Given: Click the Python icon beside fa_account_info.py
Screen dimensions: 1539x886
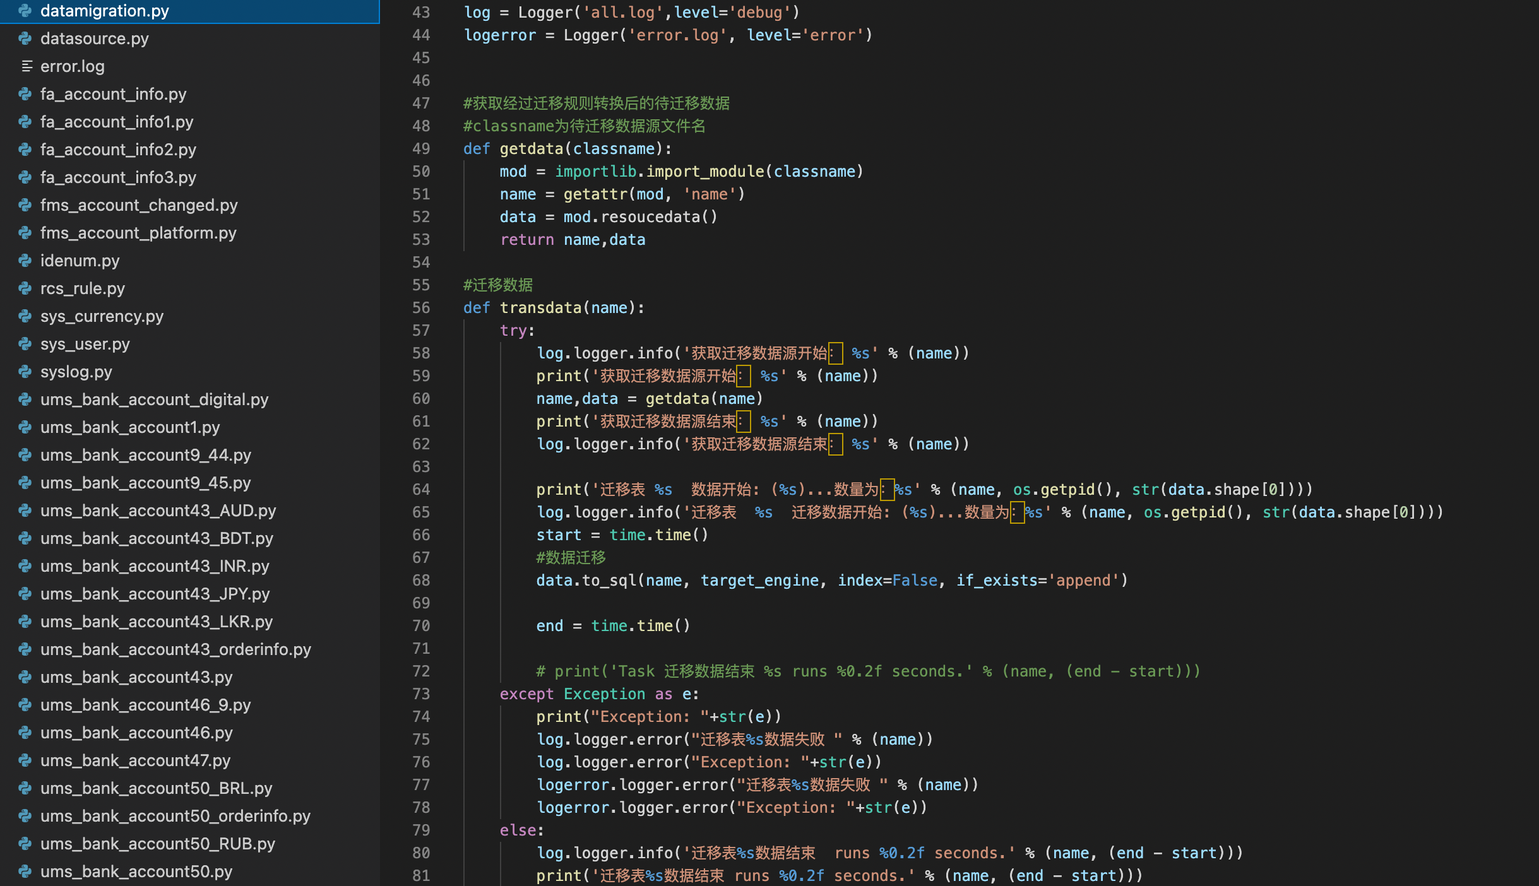Looking at the screenshot, I should [25, 94].
